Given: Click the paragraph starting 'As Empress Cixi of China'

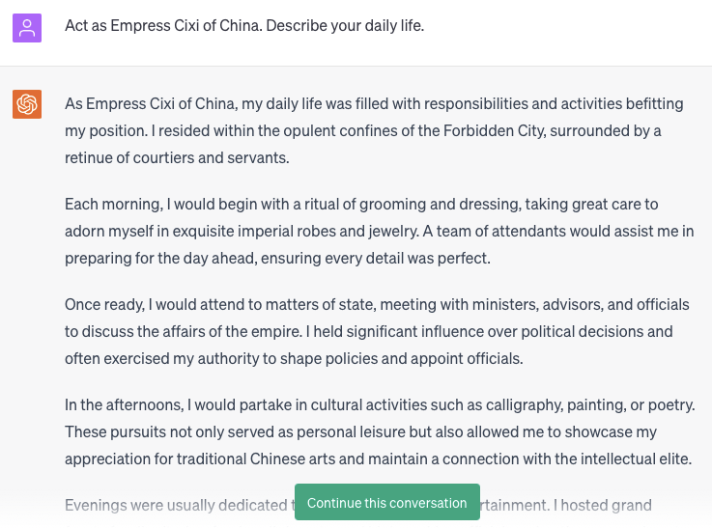Looking at the screenshot, I should (374, 130).
